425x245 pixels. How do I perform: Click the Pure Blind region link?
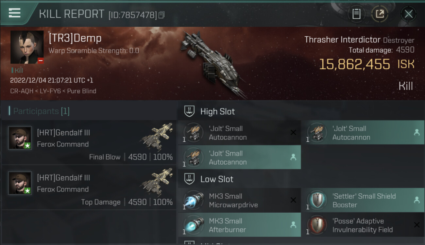[82, 91]
